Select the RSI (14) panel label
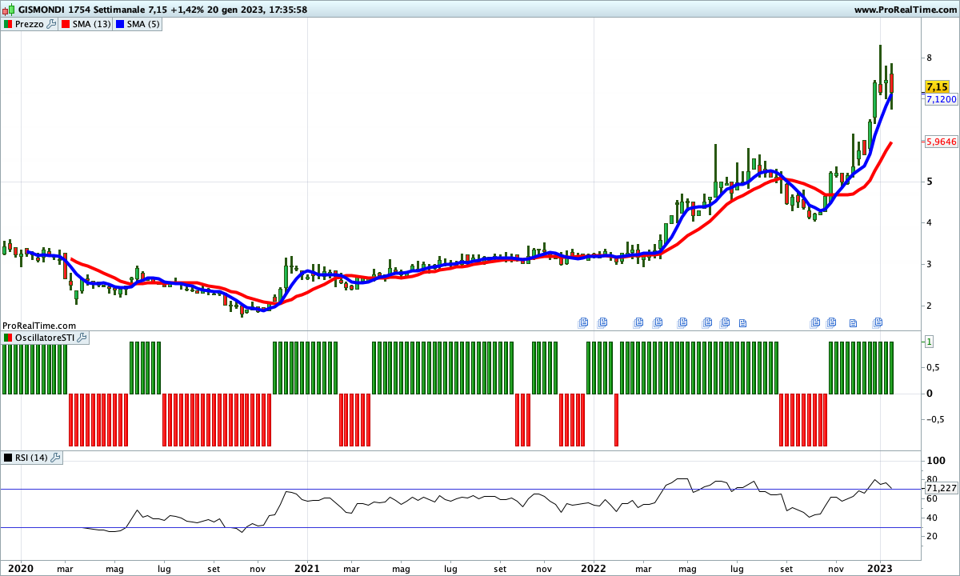960x576 pixels. coord(32,458)
